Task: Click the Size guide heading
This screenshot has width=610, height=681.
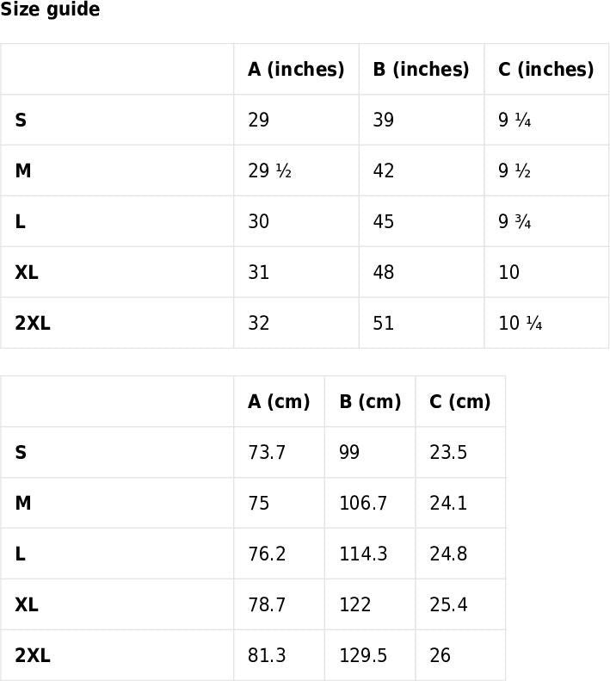Action: point(50,9)
